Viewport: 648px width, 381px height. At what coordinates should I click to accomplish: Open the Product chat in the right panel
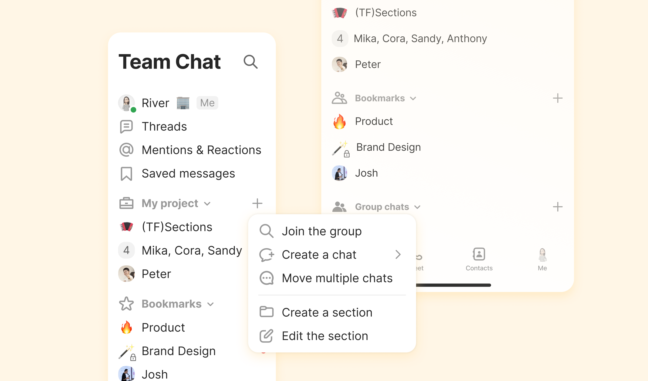[374, 121]
